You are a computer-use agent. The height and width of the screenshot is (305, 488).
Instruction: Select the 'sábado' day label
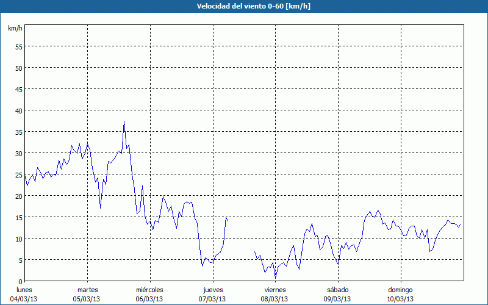point(337,290)
